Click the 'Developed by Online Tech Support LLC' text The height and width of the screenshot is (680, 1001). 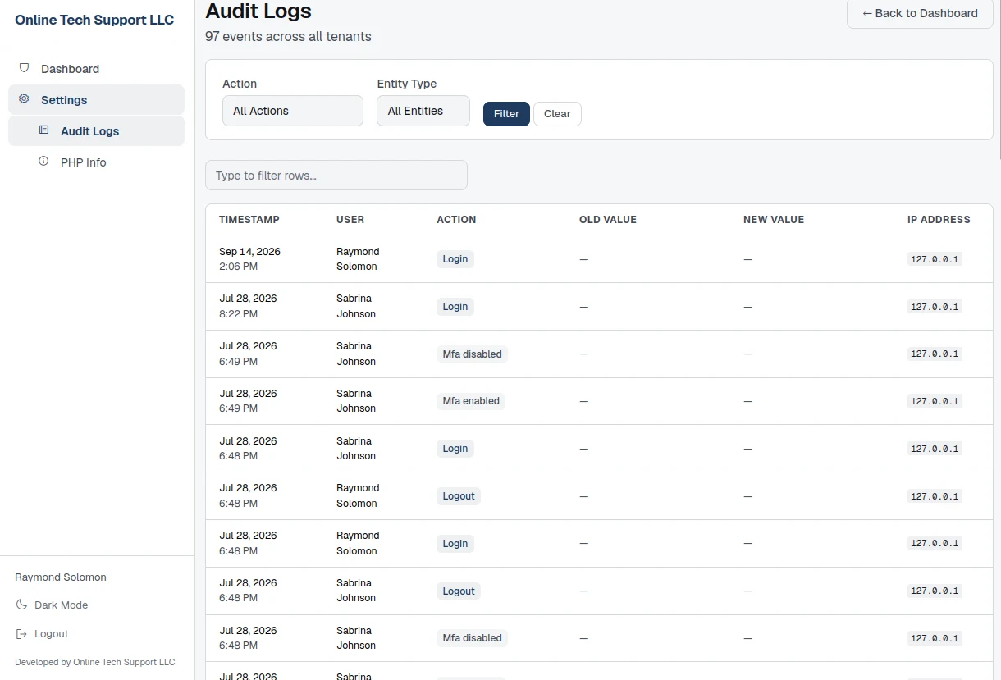[95, 662]
